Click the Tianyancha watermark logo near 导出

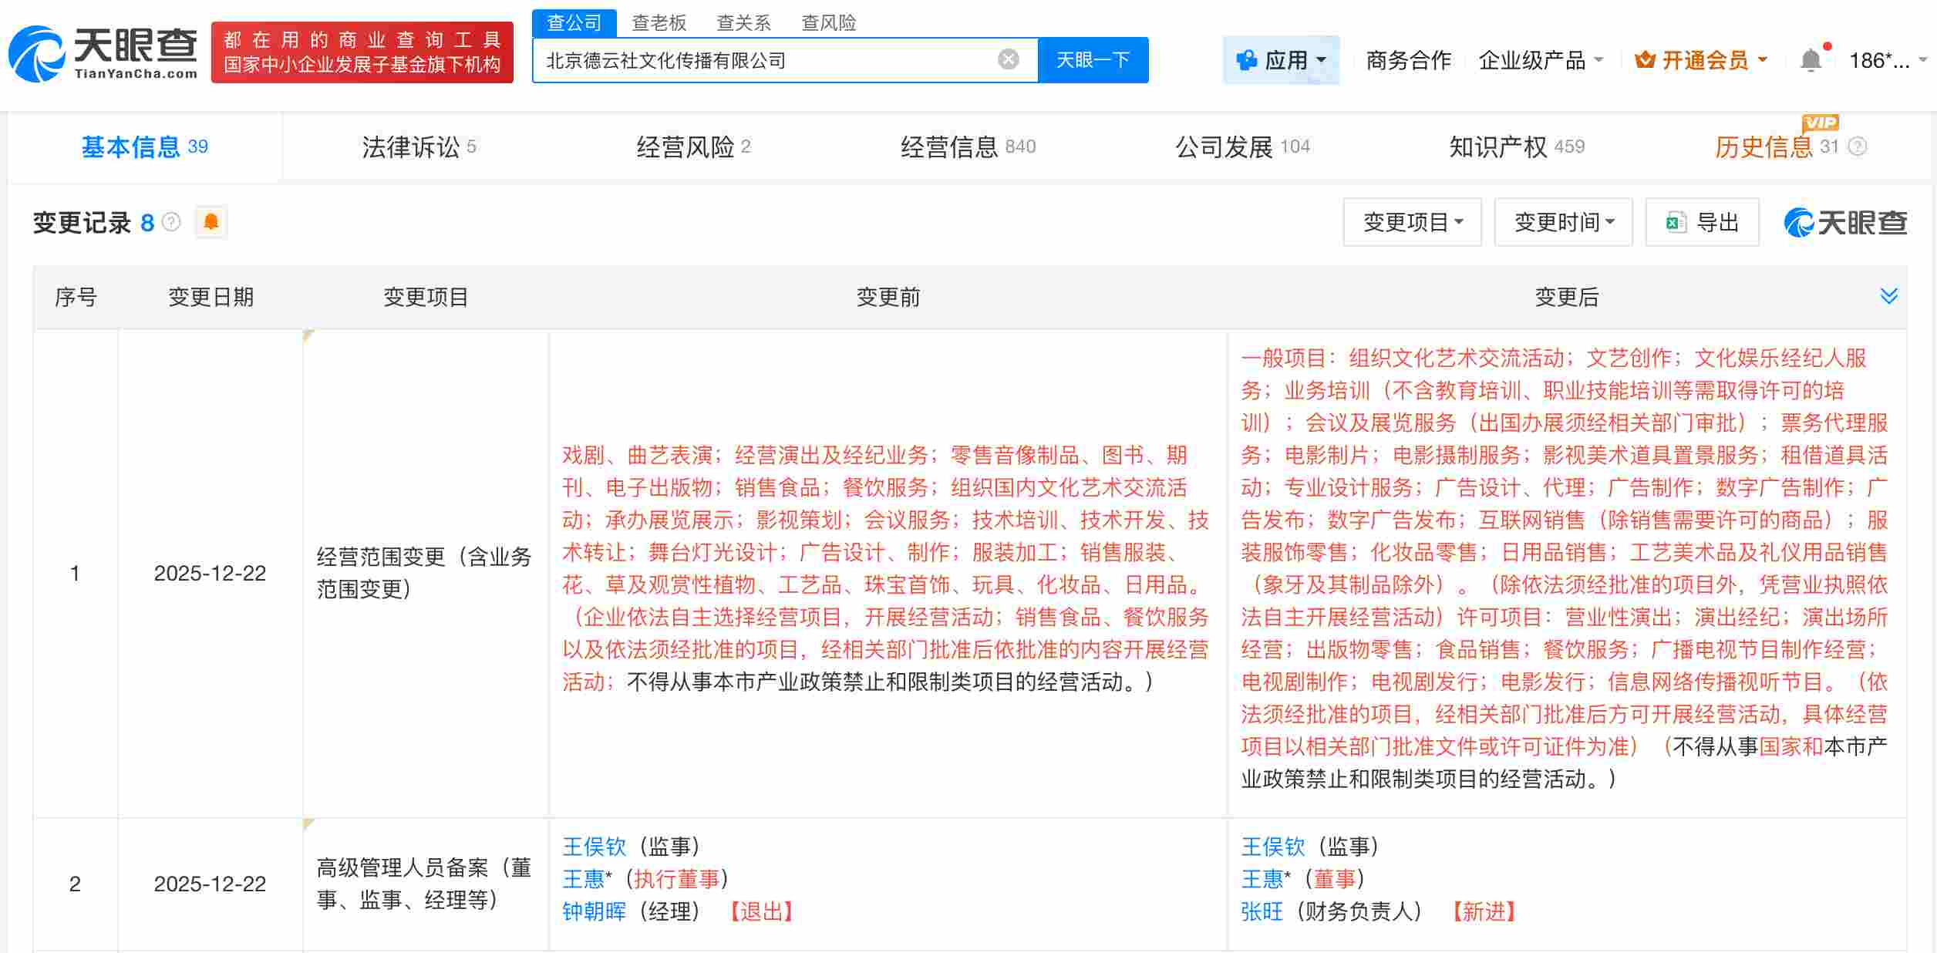(1799, 223)
